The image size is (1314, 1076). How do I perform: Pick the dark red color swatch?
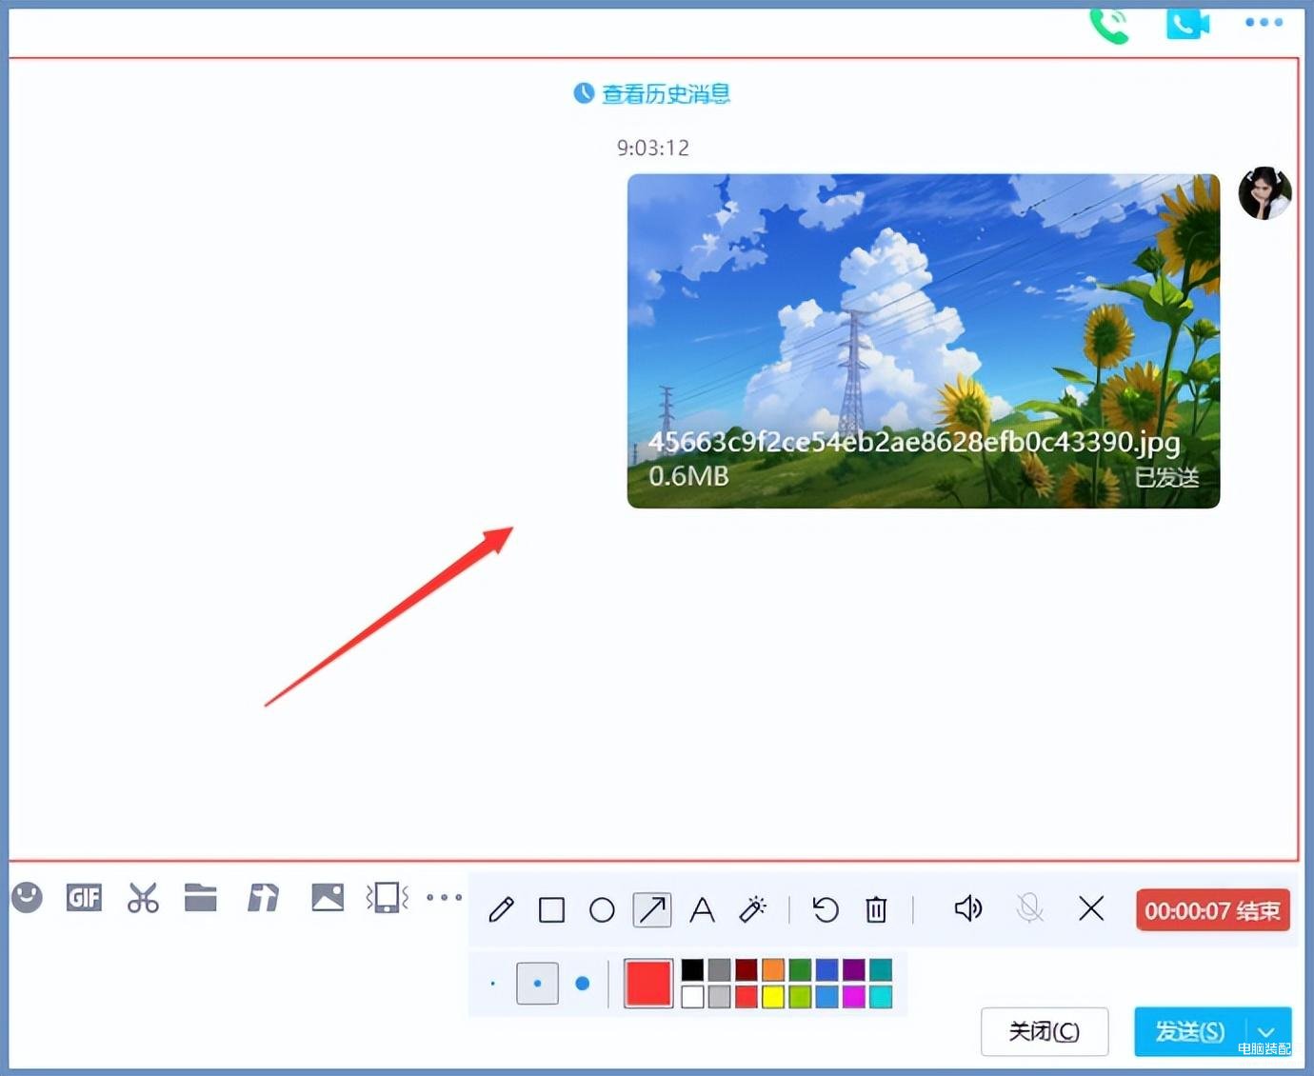point(747,970)
